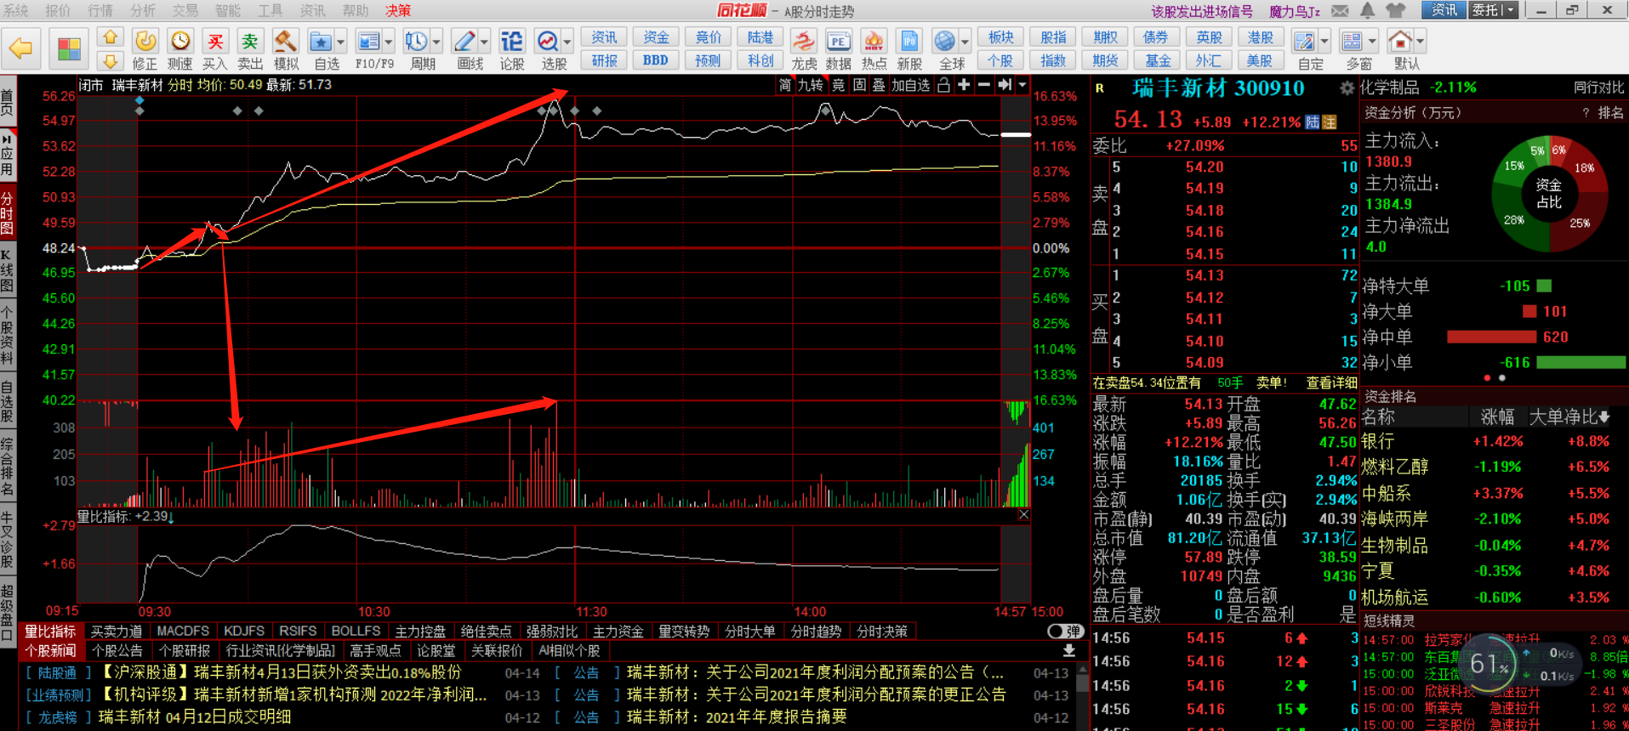The width and height of the screenshot is (1629, 731).
Task: Click the 港股 button in toolbar
Action: [x=1260, y=37]
